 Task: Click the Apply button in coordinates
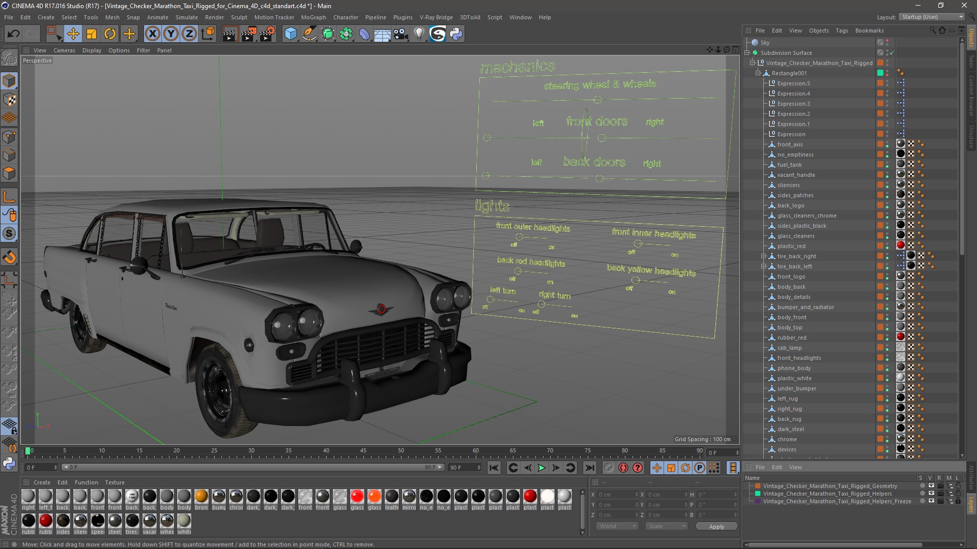716,527
